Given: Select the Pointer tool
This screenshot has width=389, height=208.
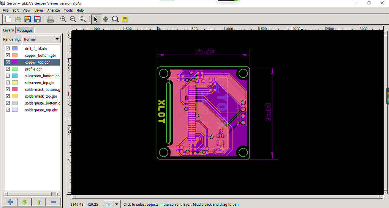Looking at the screenshot, I should point(96,19).
